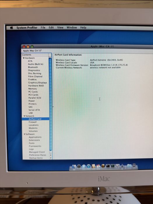Select Serial-ATA item

click(34, 110)
